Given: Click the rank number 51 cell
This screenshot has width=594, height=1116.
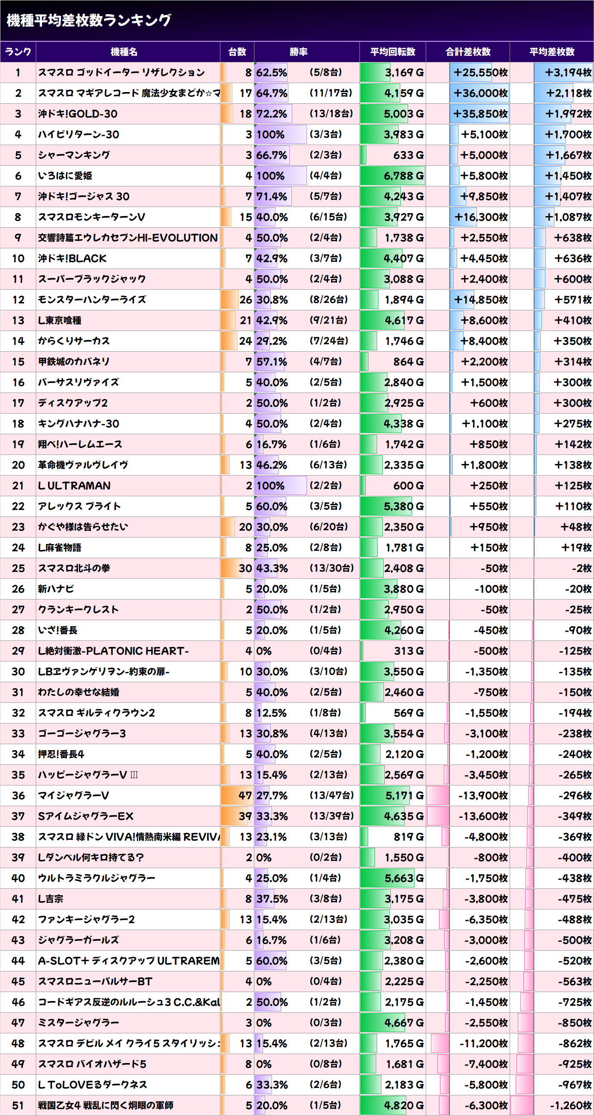Looking at the screenshot, I should click(18, 1105).
